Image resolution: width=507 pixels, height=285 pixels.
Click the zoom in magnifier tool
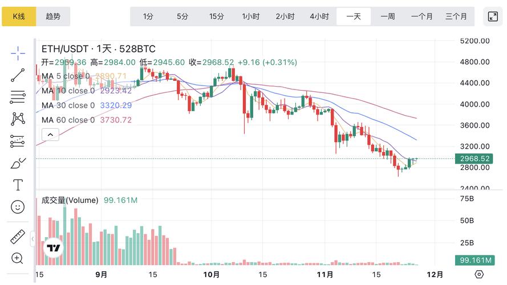tap(18, 259)
